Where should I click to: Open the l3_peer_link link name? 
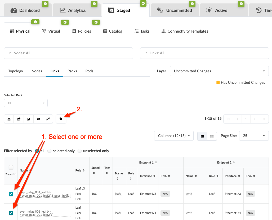(x=46, y=194)
